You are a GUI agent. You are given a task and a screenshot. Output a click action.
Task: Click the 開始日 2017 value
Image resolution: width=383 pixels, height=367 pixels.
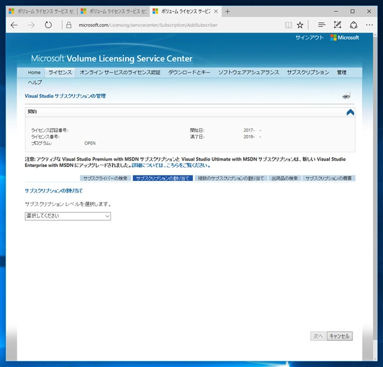(252, 130)
